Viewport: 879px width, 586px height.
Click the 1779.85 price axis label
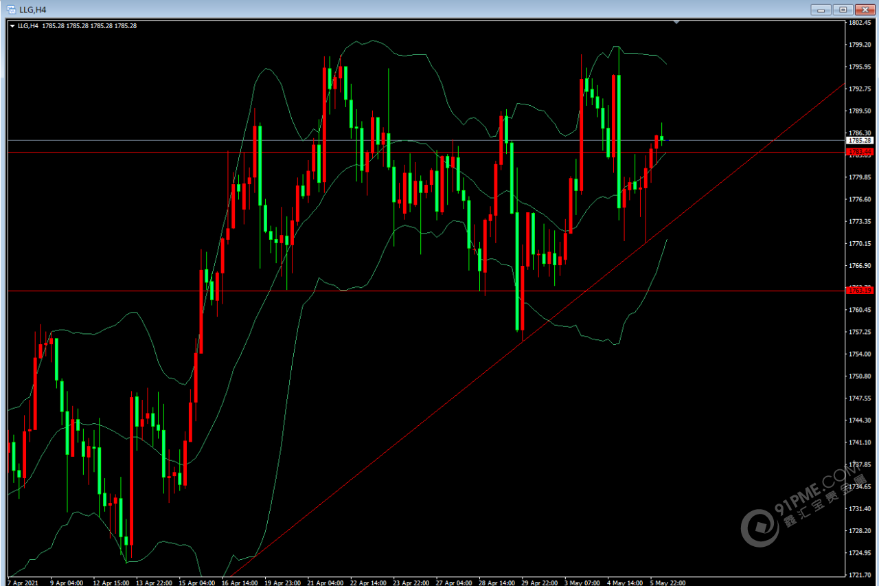(860, 177)
